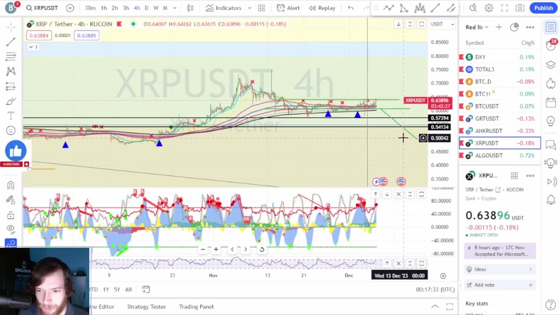Open the Ideas section for XRPUSDT

pyautogui.click(x=500, y=269)
